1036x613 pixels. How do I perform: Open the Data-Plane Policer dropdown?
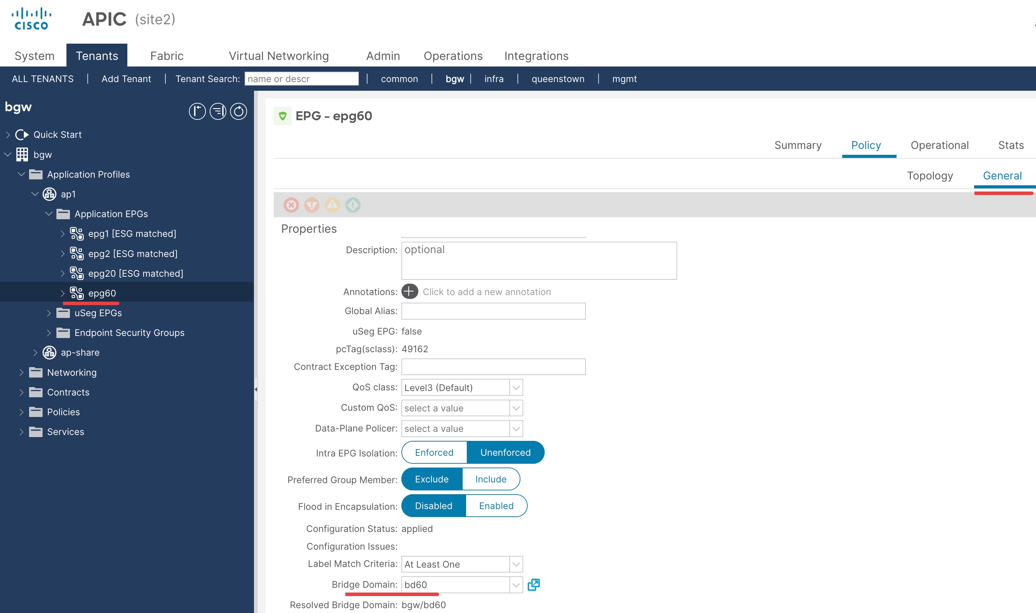(x=516, y=429)
